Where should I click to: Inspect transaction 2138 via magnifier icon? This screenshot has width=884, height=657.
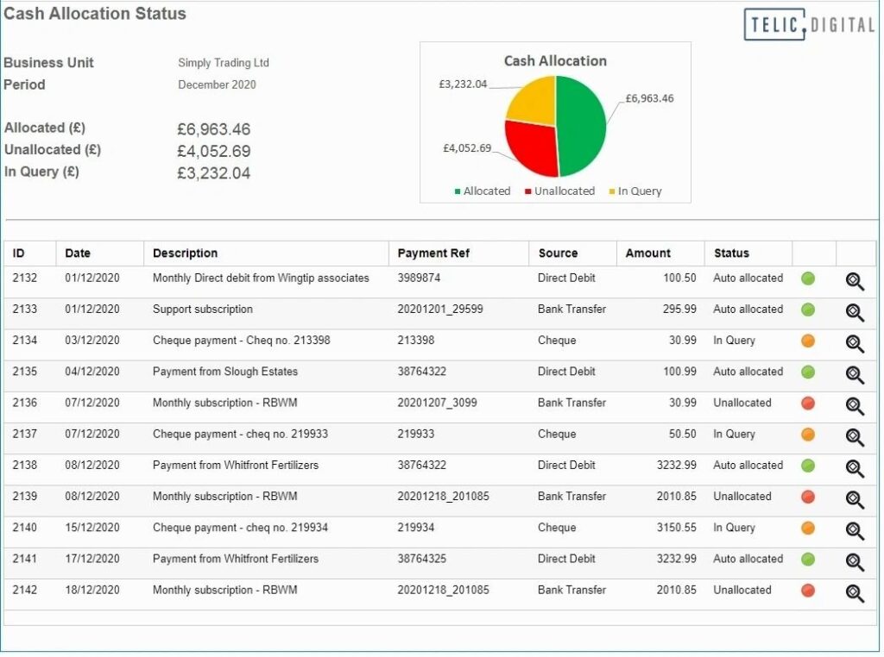point(854,468)
